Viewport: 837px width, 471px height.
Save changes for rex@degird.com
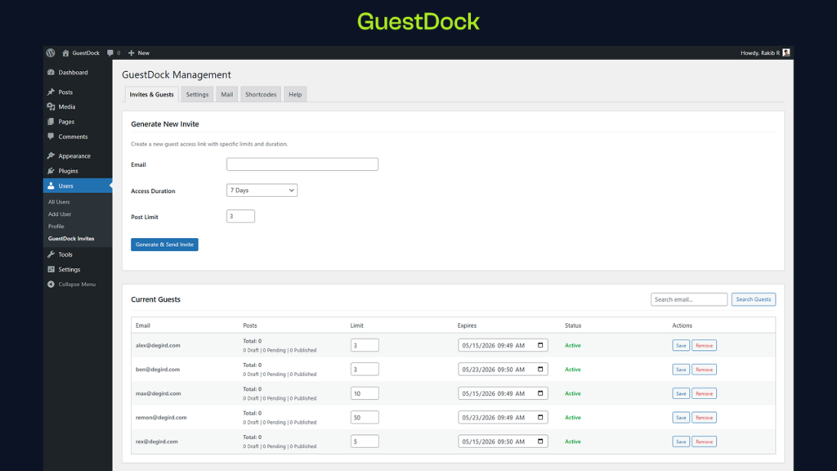coord(681,442)
